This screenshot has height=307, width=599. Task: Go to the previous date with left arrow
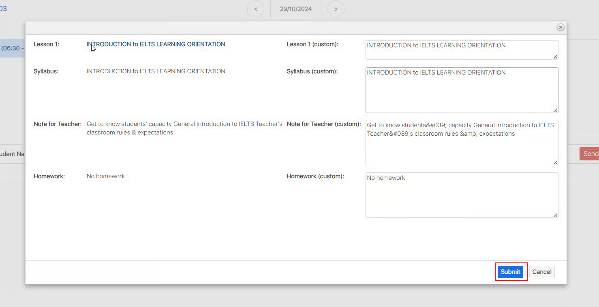tap(256, 9)
